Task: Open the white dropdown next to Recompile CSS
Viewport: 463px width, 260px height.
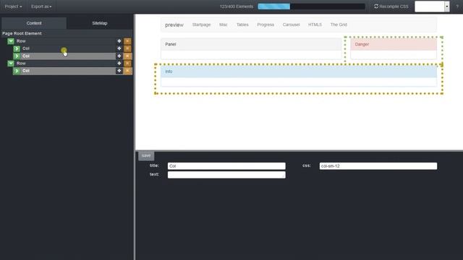Action: (x=432, y=6)
